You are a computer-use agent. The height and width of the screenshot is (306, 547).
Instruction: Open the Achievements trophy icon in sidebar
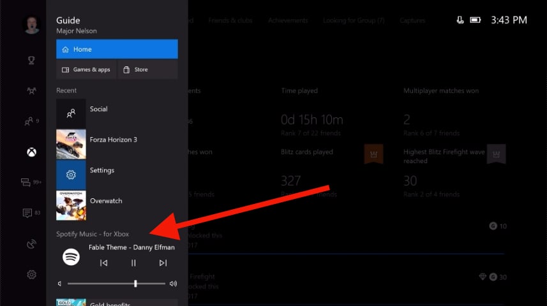(x=31, y=61)
